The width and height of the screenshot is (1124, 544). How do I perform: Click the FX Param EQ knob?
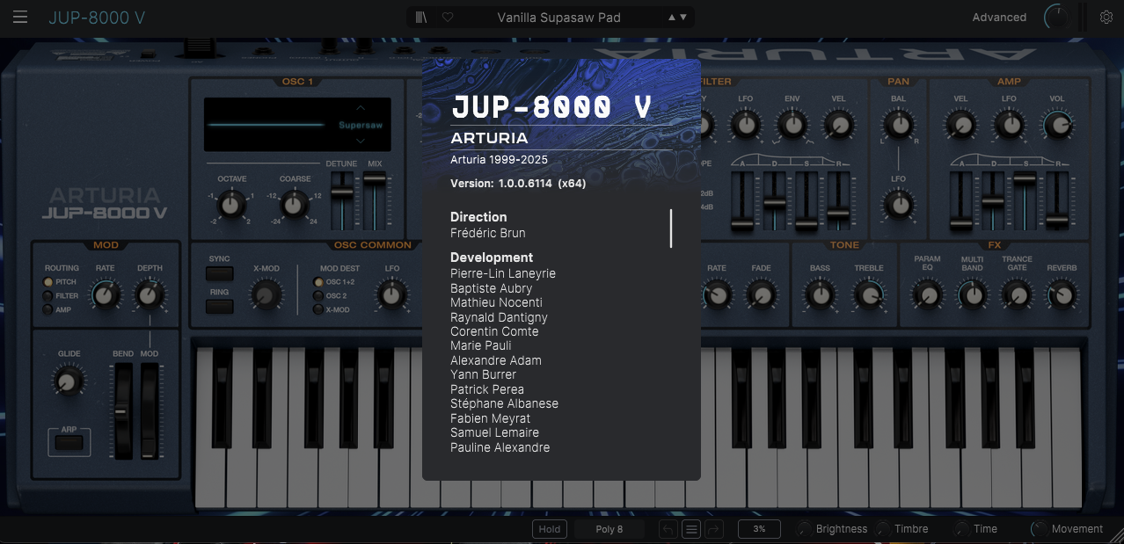[x=926, y=295]
